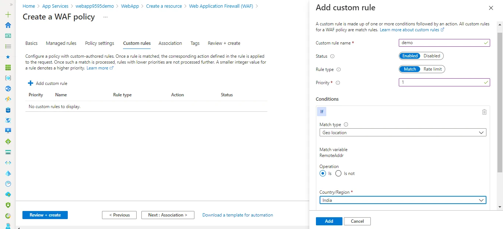Screen dimensions: 503x229
Task: Open SQL databases icon in sidebar
Action: click(x=8, y=110)
